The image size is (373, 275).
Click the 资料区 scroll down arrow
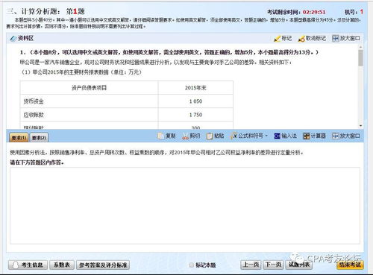coord(360,126)
